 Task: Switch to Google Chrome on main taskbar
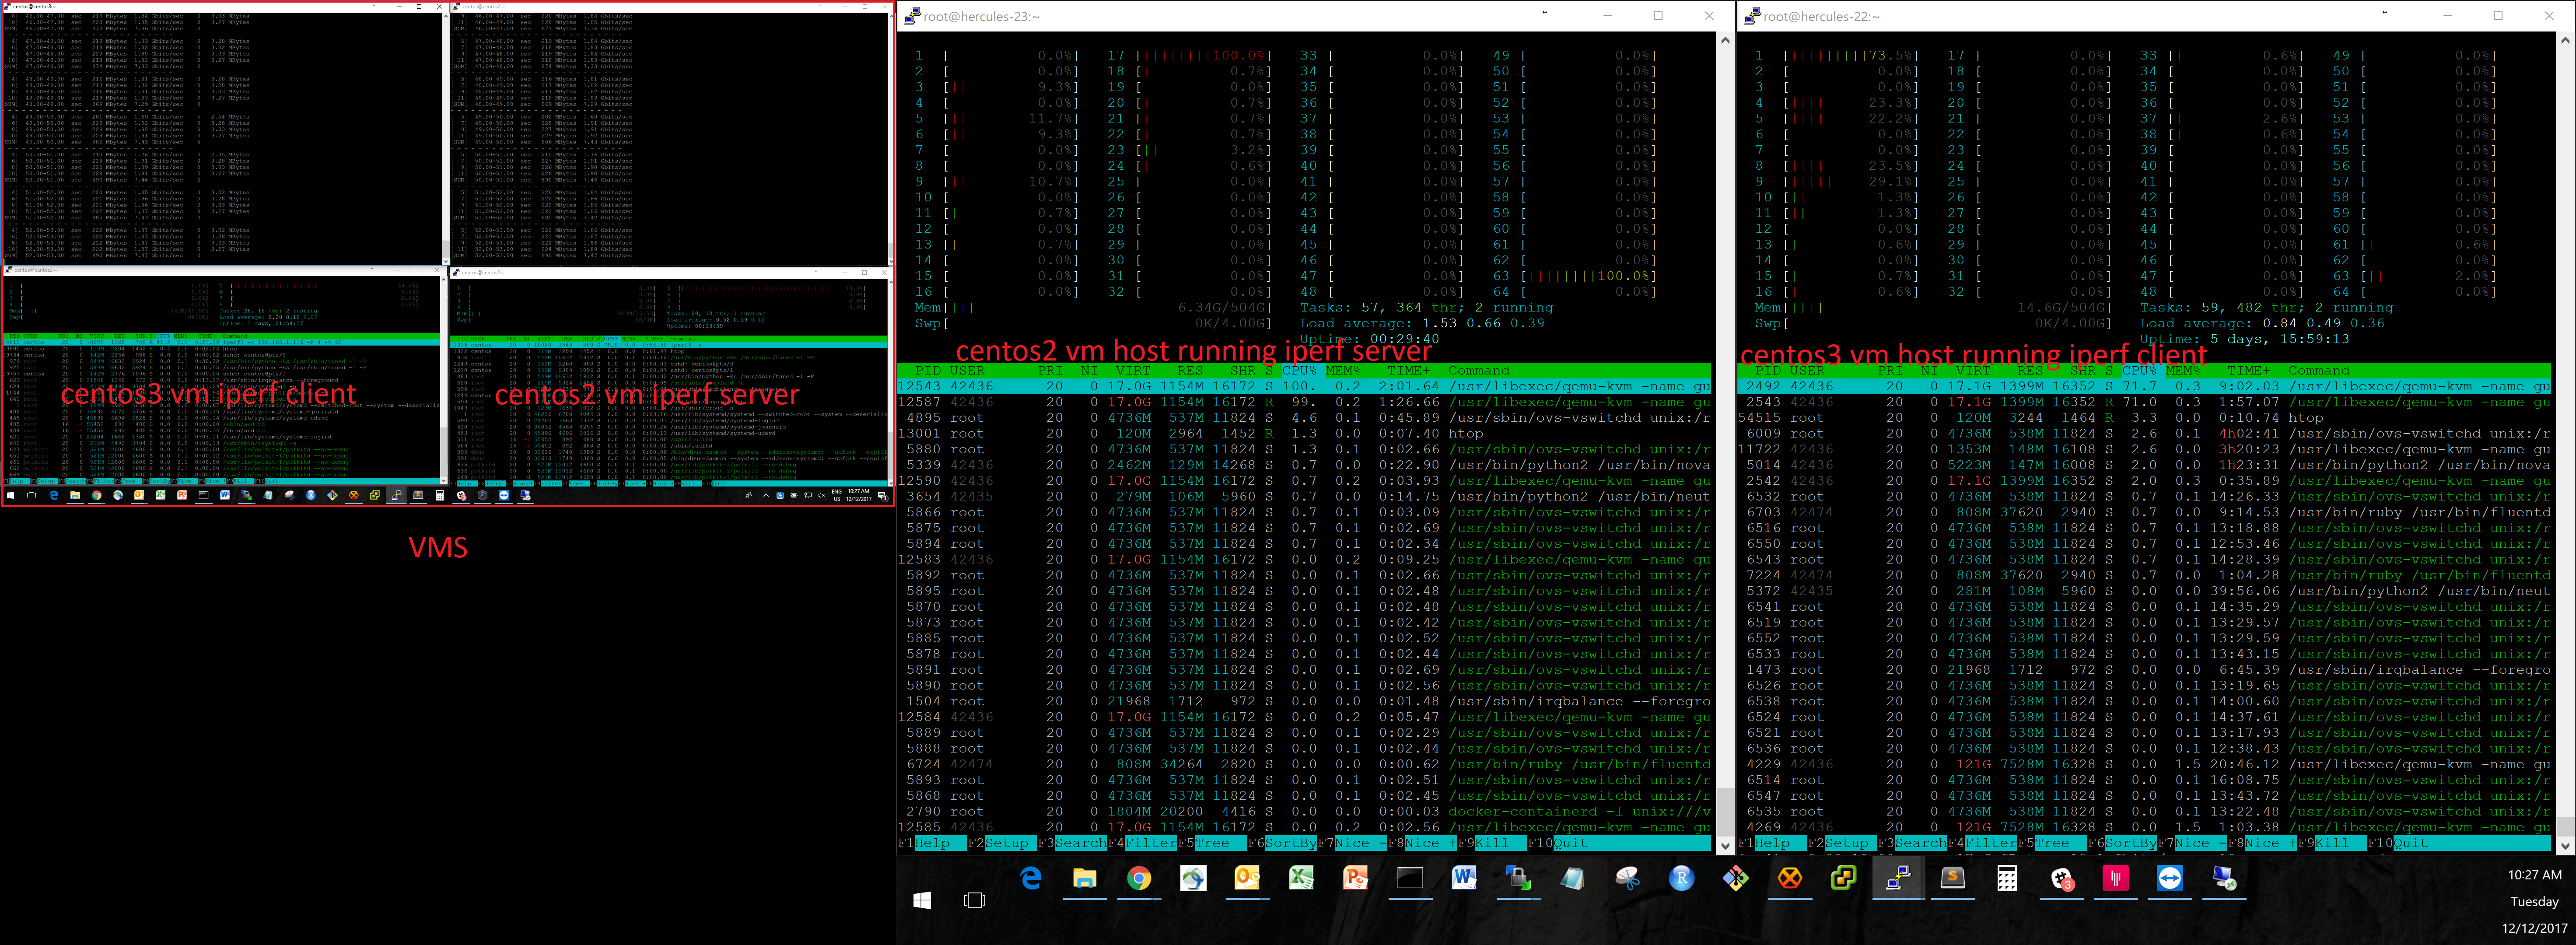pos(1139,879)
